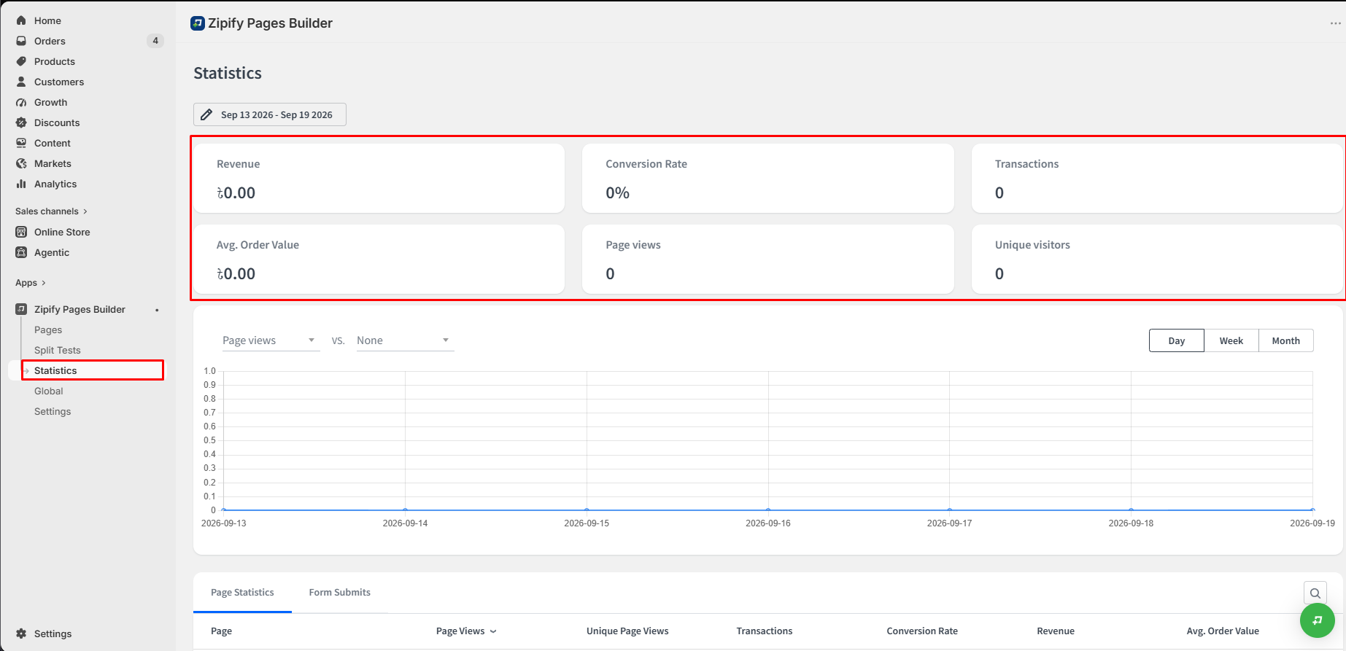Click the bottom Settings gear icon
The height and width of the screenshot is (651, 1346).
point(21,634)
